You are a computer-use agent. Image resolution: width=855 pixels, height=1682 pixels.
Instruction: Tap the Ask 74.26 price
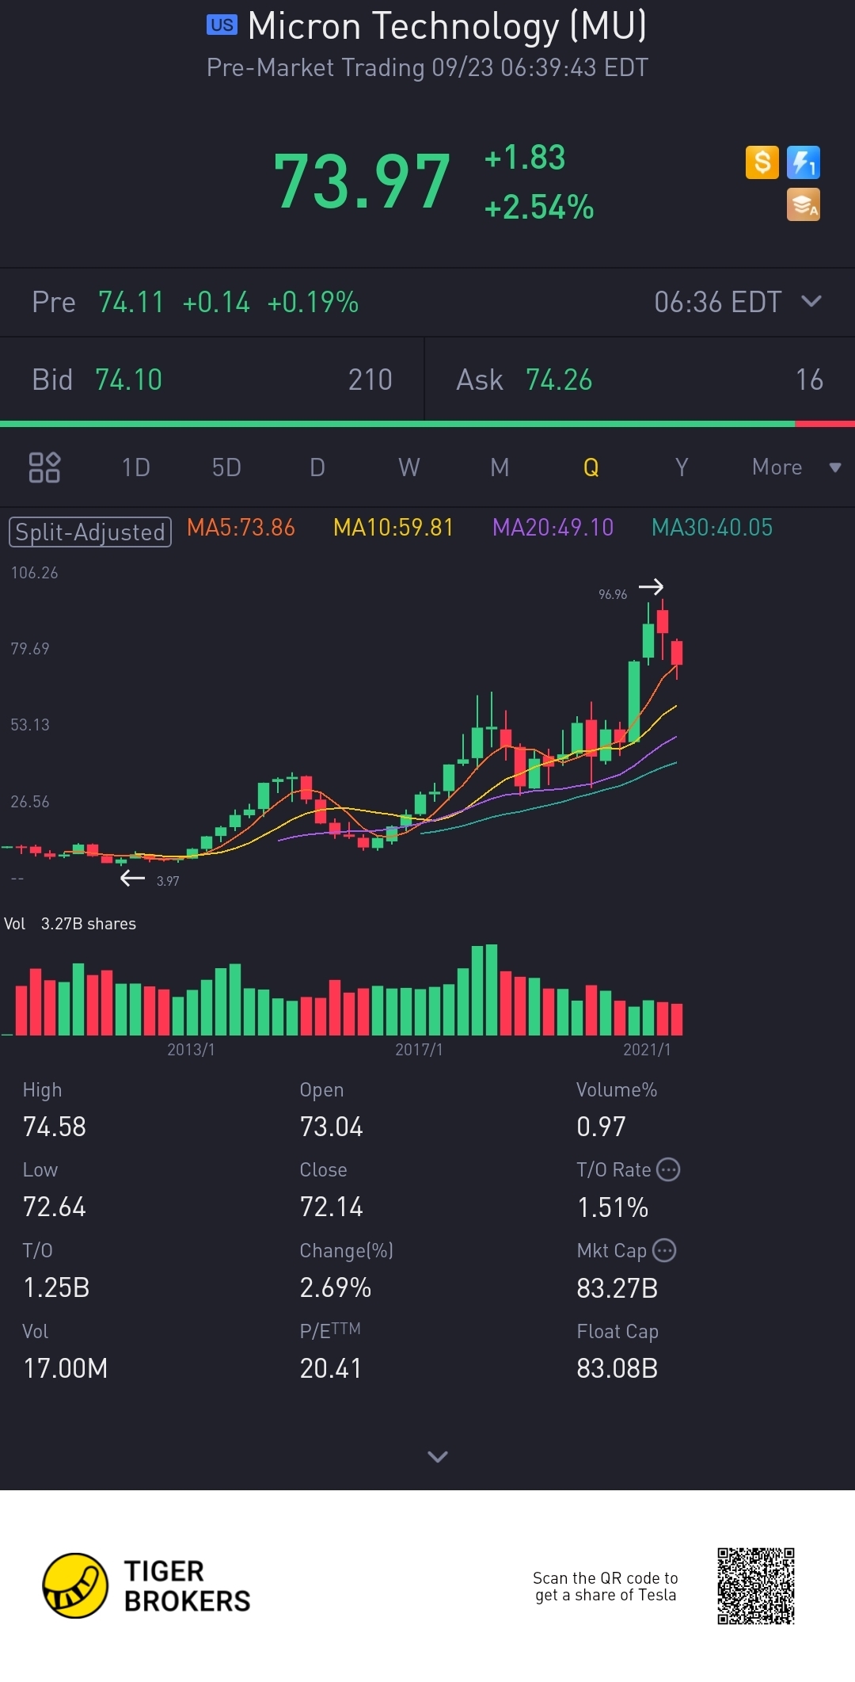coord(559,380)
